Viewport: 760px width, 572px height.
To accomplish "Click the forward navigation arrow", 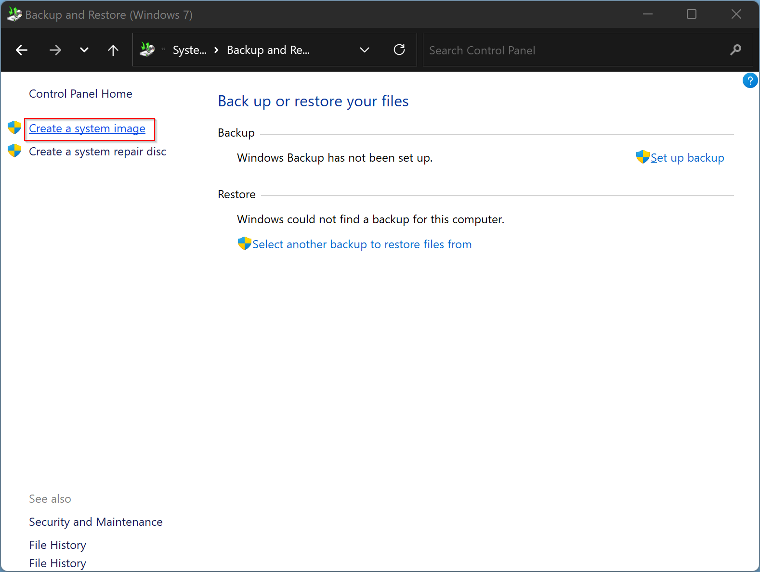I will (55, 50).
